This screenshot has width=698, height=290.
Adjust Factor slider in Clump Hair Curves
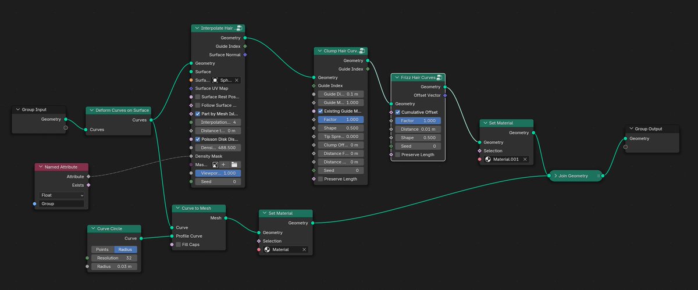tap(341, 119)
